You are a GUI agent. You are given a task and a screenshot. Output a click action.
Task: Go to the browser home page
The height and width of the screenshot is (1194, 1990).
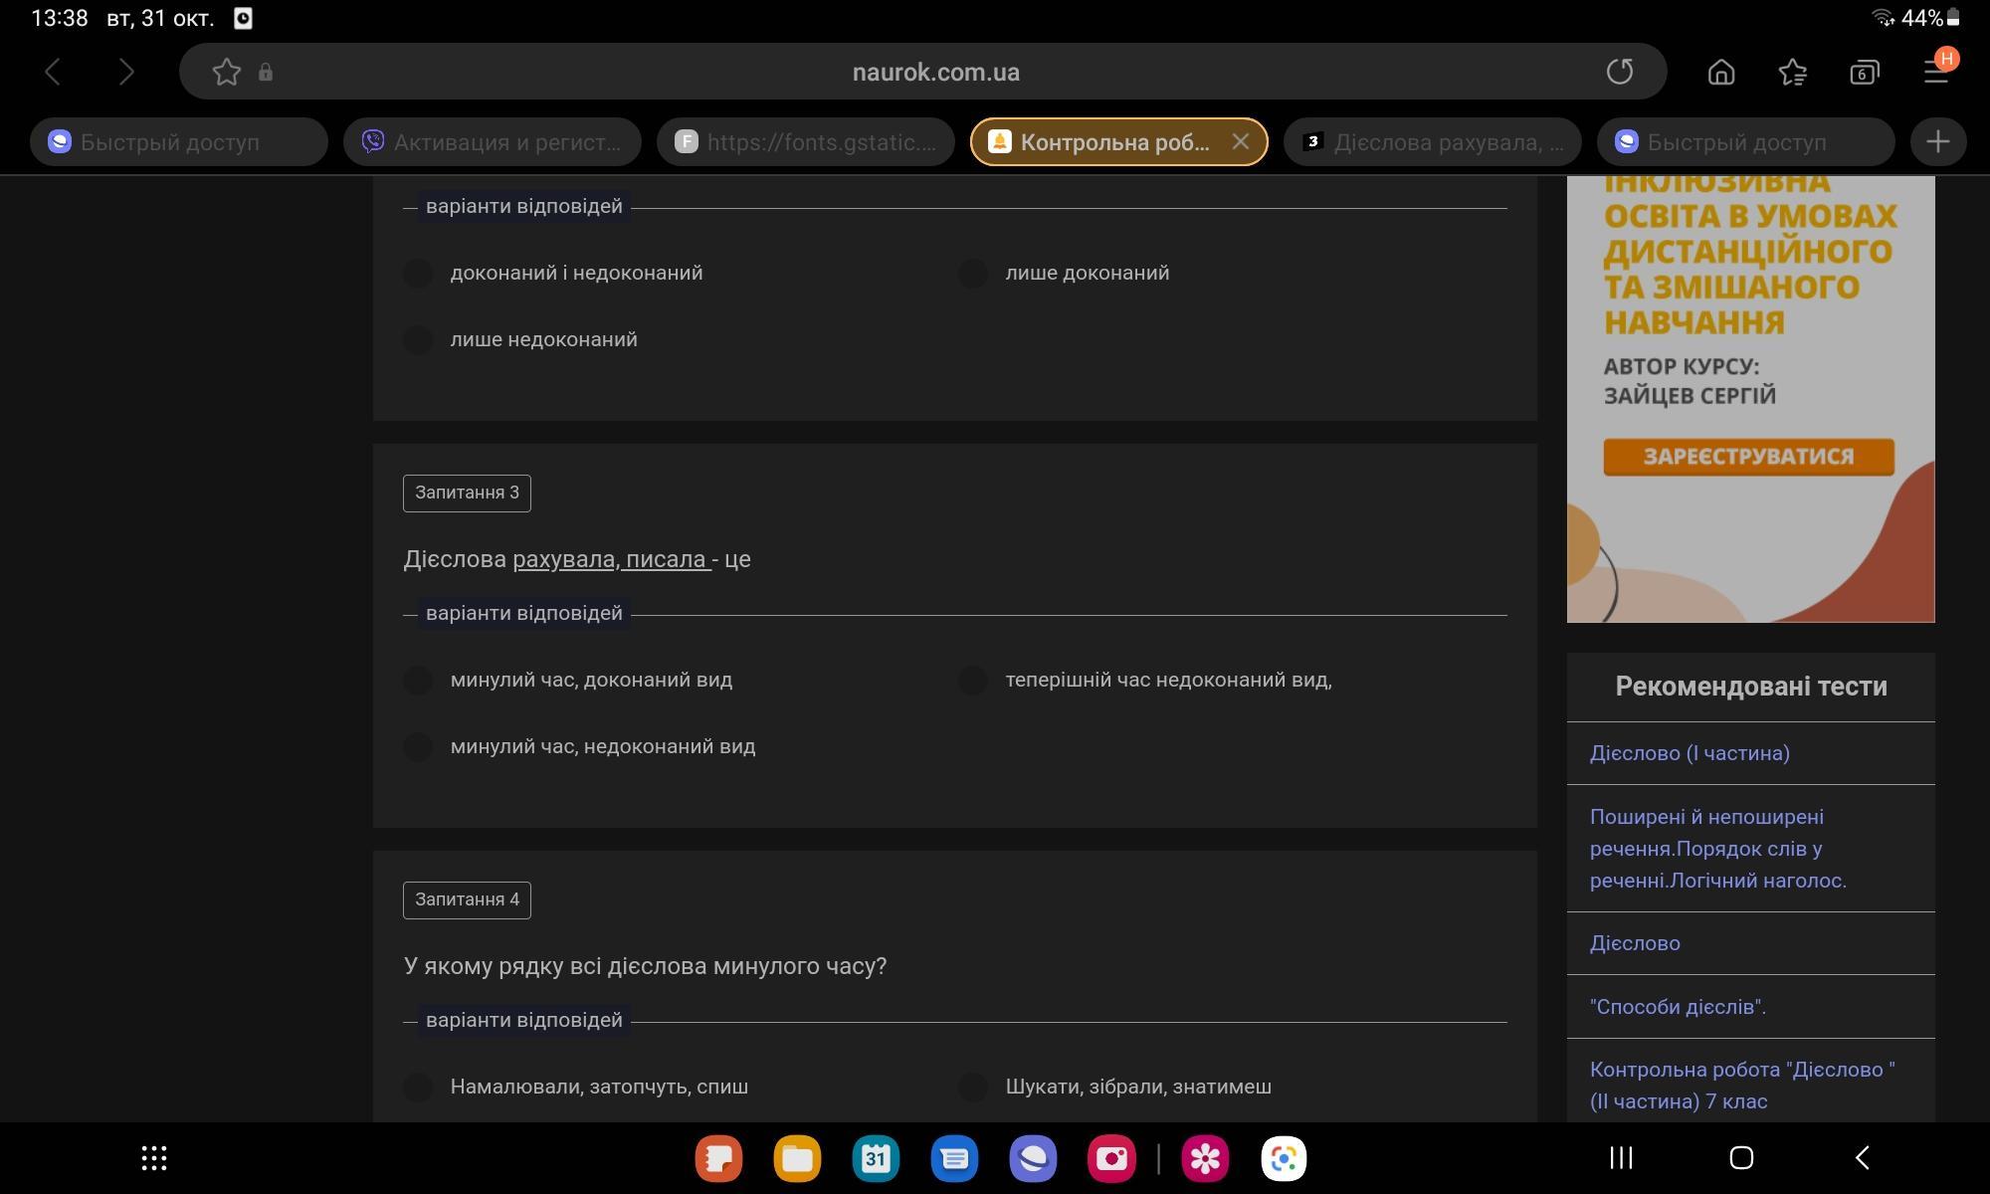tap(1720, 72)
